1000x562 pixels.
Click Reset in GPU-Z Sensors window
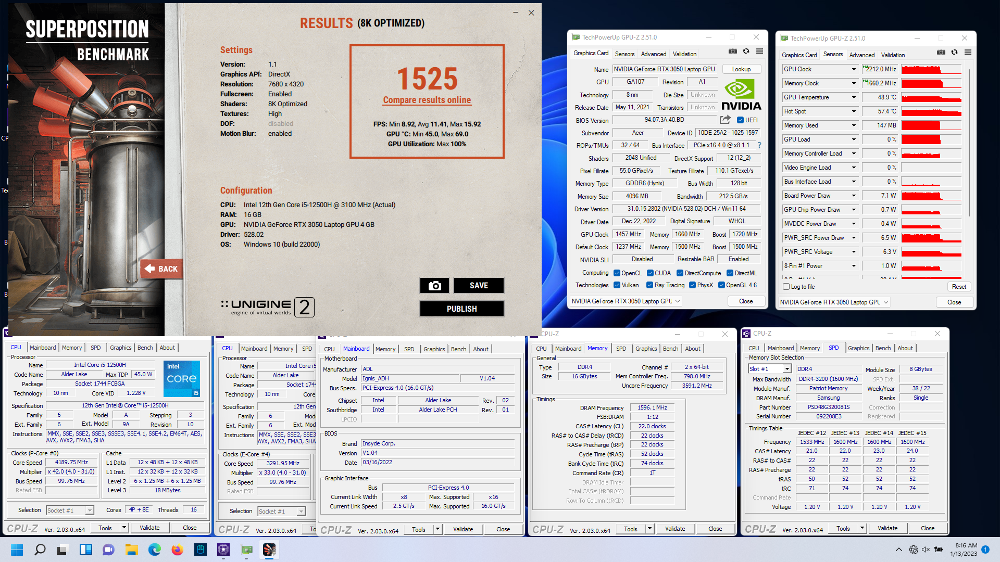click(959, 287)
